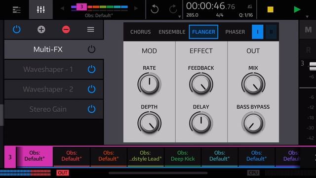Add a new effect with the plus icon
The image size is (316, 178).
point(41,30)
